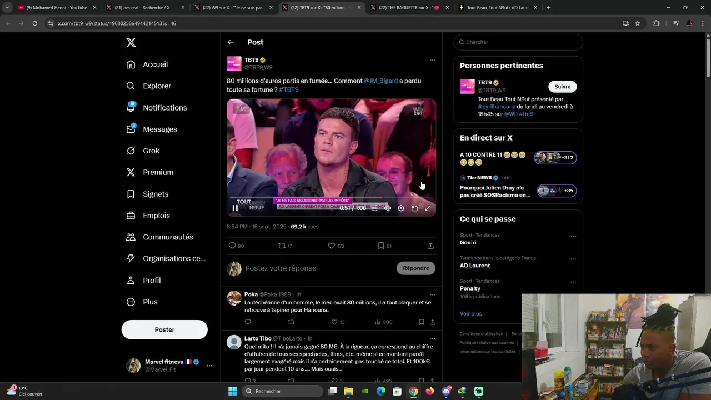The width and height of the screenshot is (711, 400).
Task: Repost the TBT9 post
Action: 282,246
